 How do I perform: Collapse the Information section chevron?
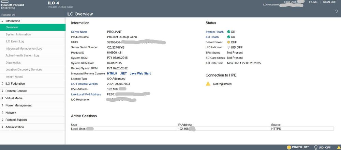(x=2, y=21)
